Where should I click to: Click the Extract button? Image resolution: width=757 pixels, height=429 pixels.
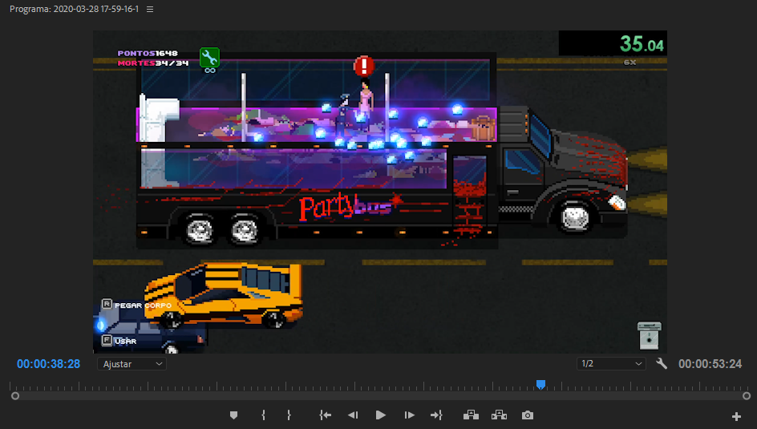coord(499,415)
